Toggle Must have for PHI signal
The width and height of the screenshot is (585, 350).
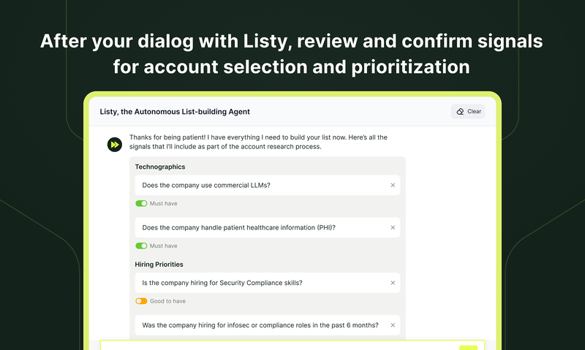pyautogui.click(x=141, y=246)
